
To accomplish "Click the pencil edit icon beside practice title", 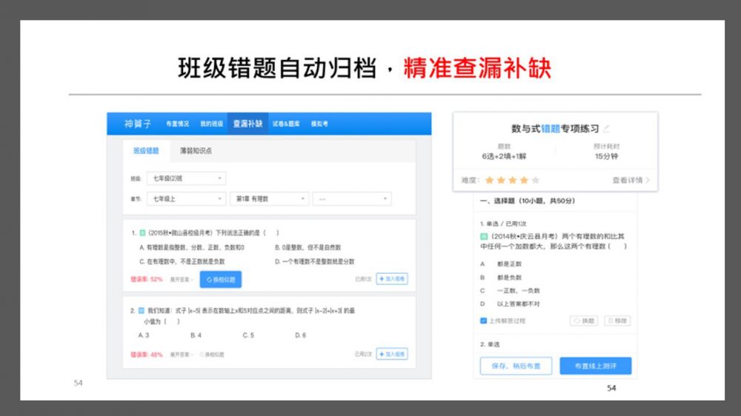I will (607, 129).
